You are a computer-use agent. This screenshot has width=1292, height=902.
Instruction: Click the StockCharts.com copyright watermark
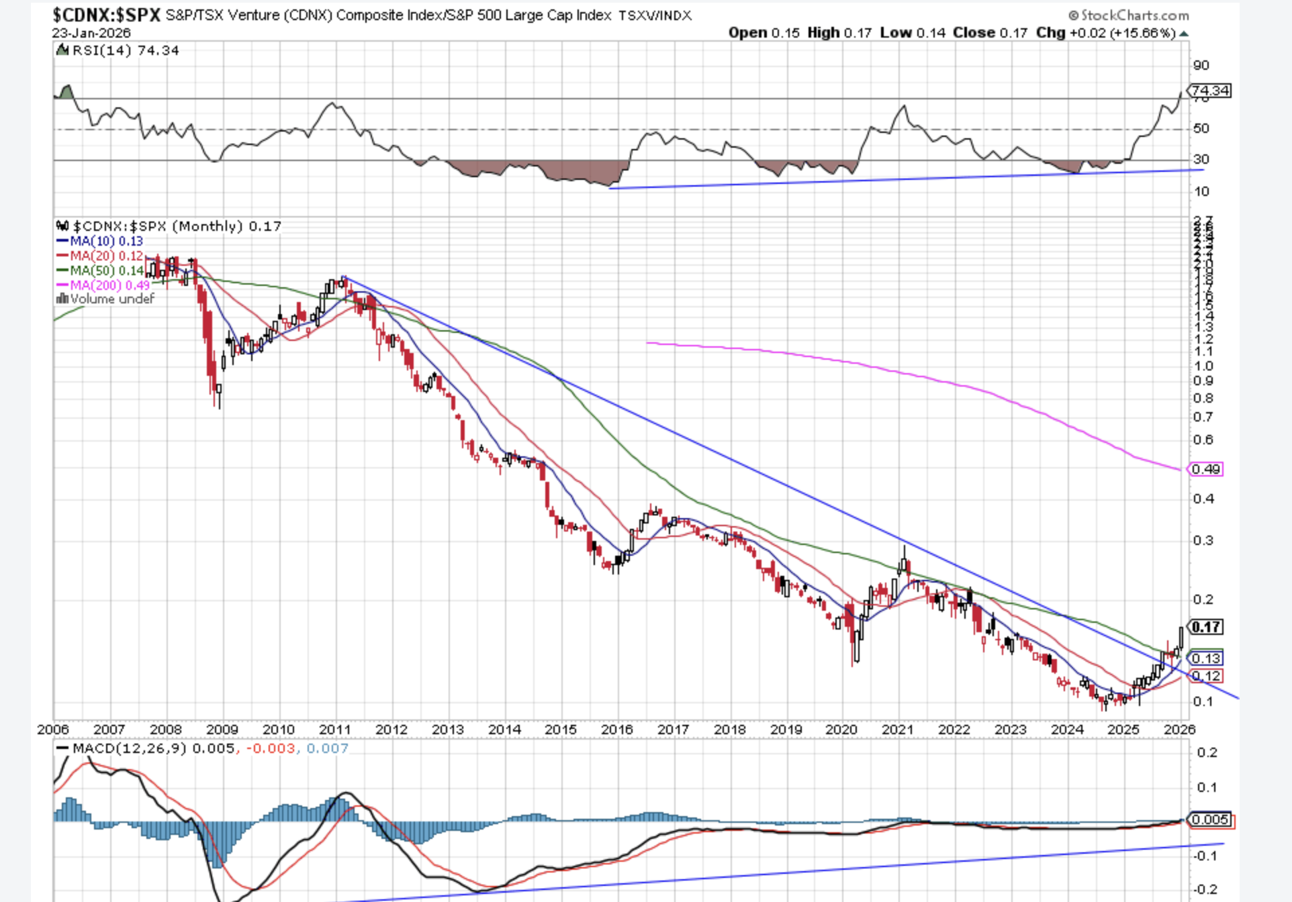coord(1127,15)
